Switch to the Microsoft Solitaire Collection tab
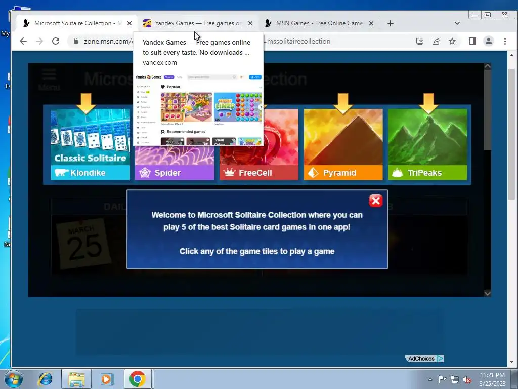The width and height of the screenshot is (518, 389). (x=77, y=23)
